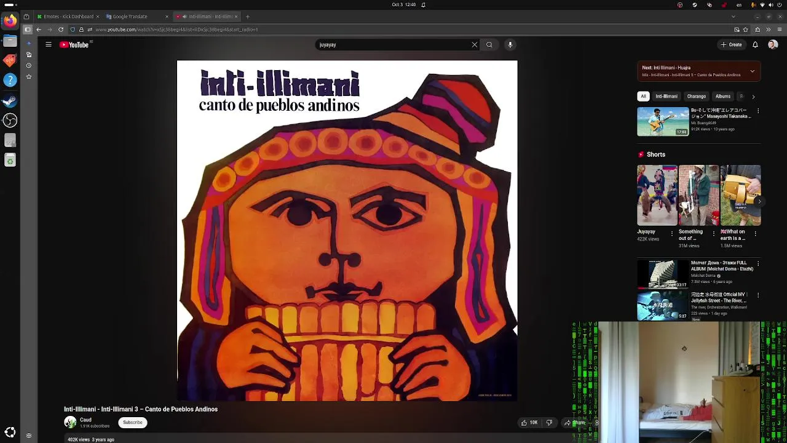Show next Shorts with the arrow

pyautogui.click(x=759, y=201)
